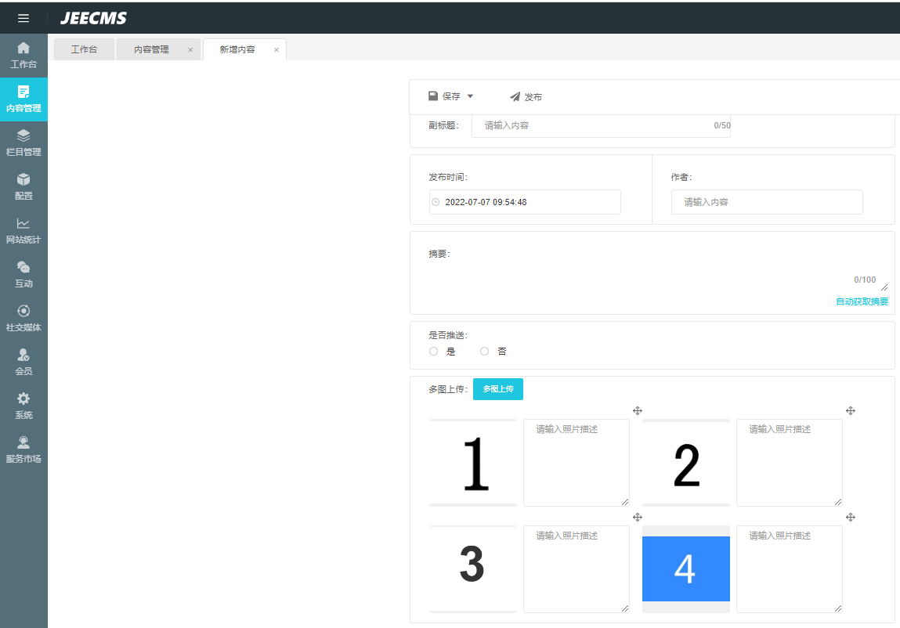Switch to the 内容管理 tab
The height and width of the screenshot is (628, 900).
pos(151,49)
